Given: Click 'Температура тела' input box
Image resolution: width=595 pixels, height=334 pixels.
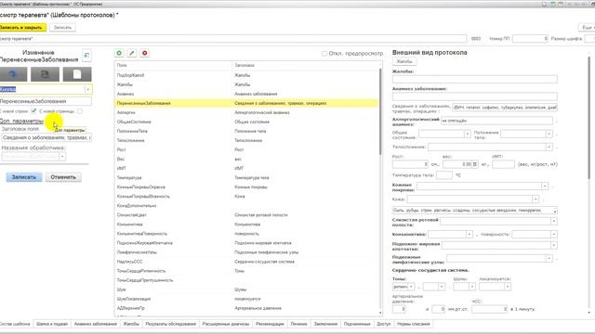Looking at the screenshot, I should [x=444, y=175].
